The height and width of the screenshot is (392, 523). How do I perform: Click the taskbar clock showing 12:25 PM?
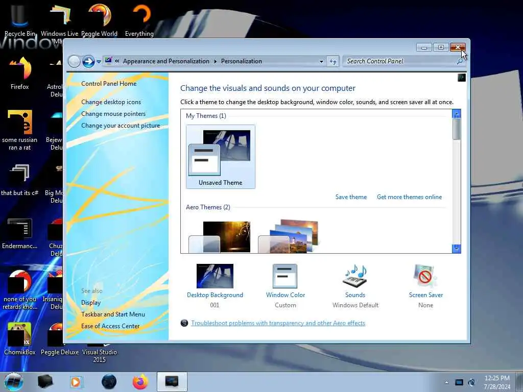(497, 382)
